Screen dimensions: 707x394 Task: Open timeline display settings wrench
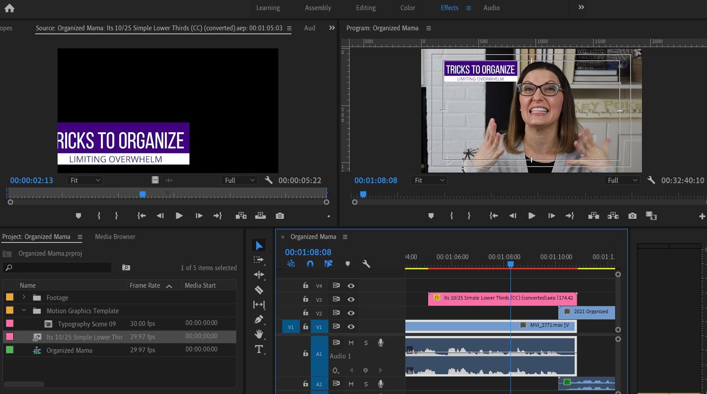pos(366,264)
